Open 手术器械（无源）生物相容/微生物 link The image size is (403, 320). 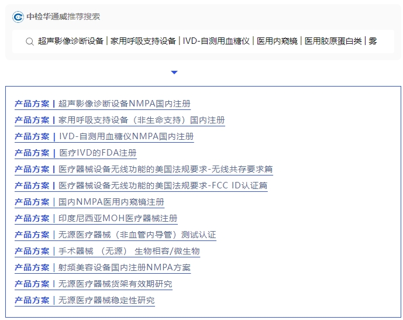click(x=129, y=251)
